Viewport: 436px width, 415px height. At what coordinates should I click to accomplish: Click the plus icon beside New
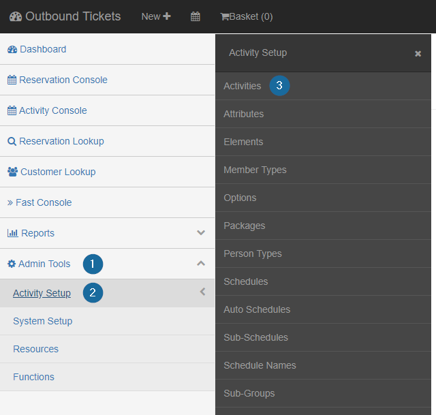(x=166, y=16)
